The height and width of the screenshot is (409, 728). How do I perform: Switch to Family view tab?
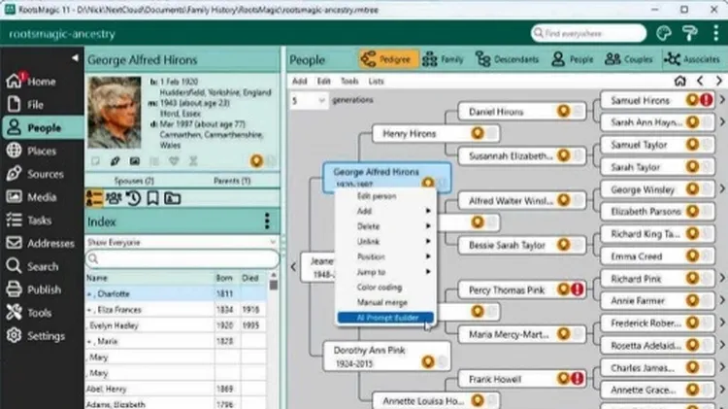pos(443,59)
